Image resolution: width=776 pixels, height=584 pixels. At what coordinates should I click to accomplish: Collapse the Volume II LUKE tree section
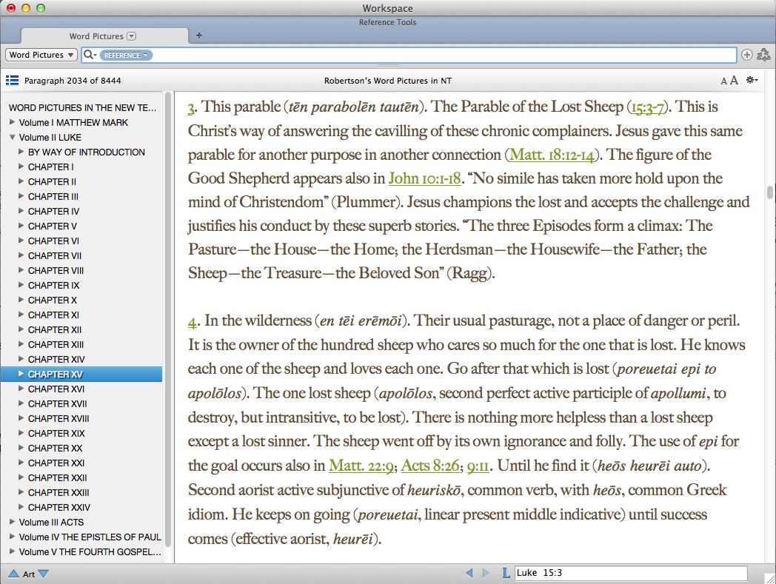[14, 137]
